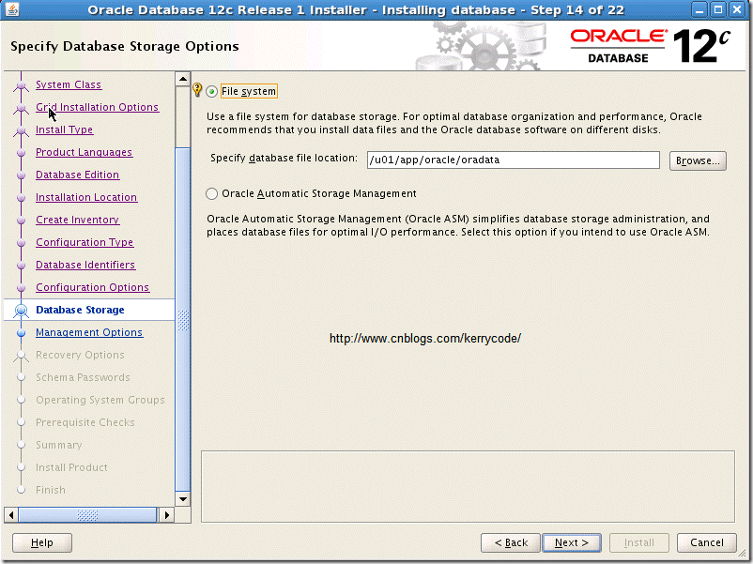Viewport: 753px width, 564px height.
Task: Jump to the Product Languages step
Action: (85, 152)
